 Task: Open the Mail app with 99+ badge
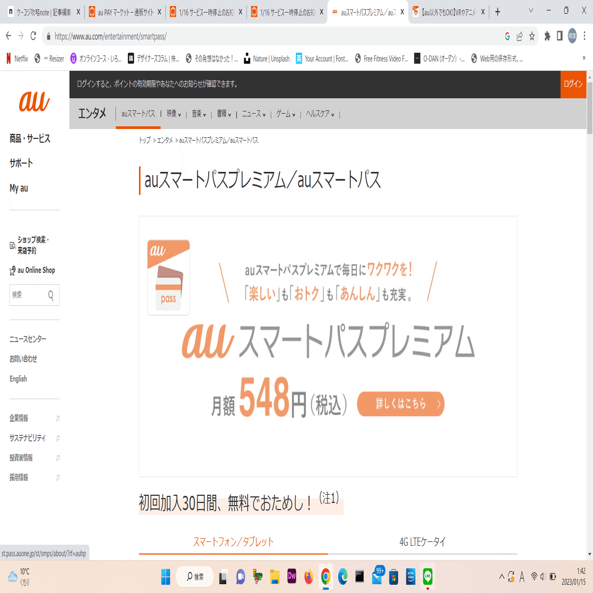(x=377, y=575)
